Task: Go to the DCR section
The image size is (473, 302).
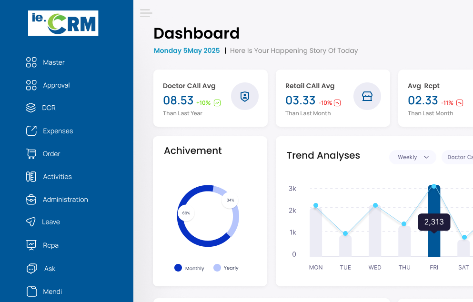Action: 49,108
